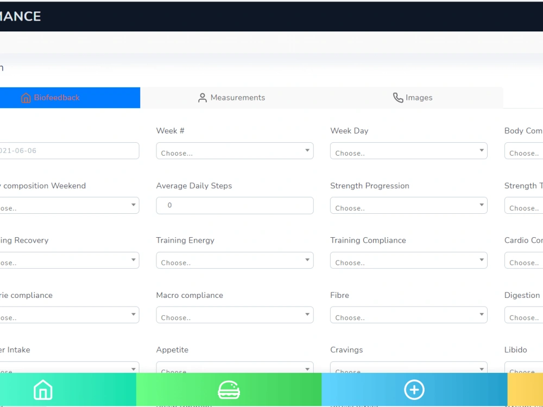The image size is (543, 407).
Task: Expand the Digestion dropdown
Action: coord(523,315)
